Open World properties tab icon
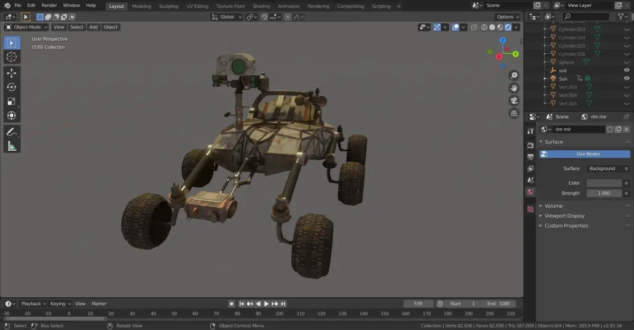Viewport: 634px width, 330px height. pos(530,192)
